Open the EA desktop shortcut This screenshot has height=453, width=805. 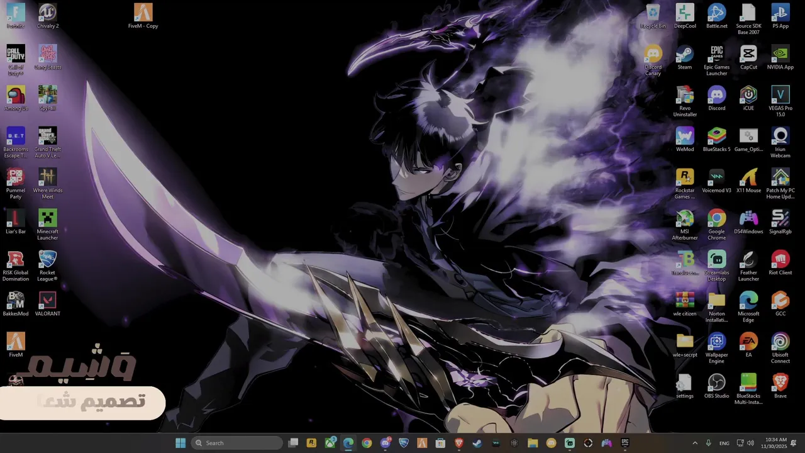pyautogui.click(x=748, y=345)
